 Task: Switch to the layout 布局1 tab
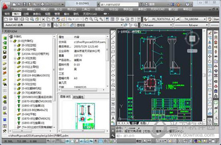pos(143,123)
